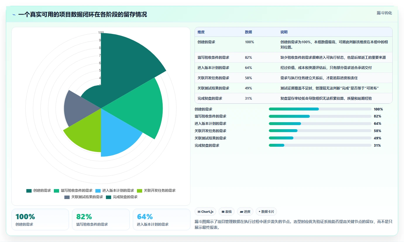Click the Chart.js tag chip
The width and height of the screenshot is (404, 242).
[205, 212]
